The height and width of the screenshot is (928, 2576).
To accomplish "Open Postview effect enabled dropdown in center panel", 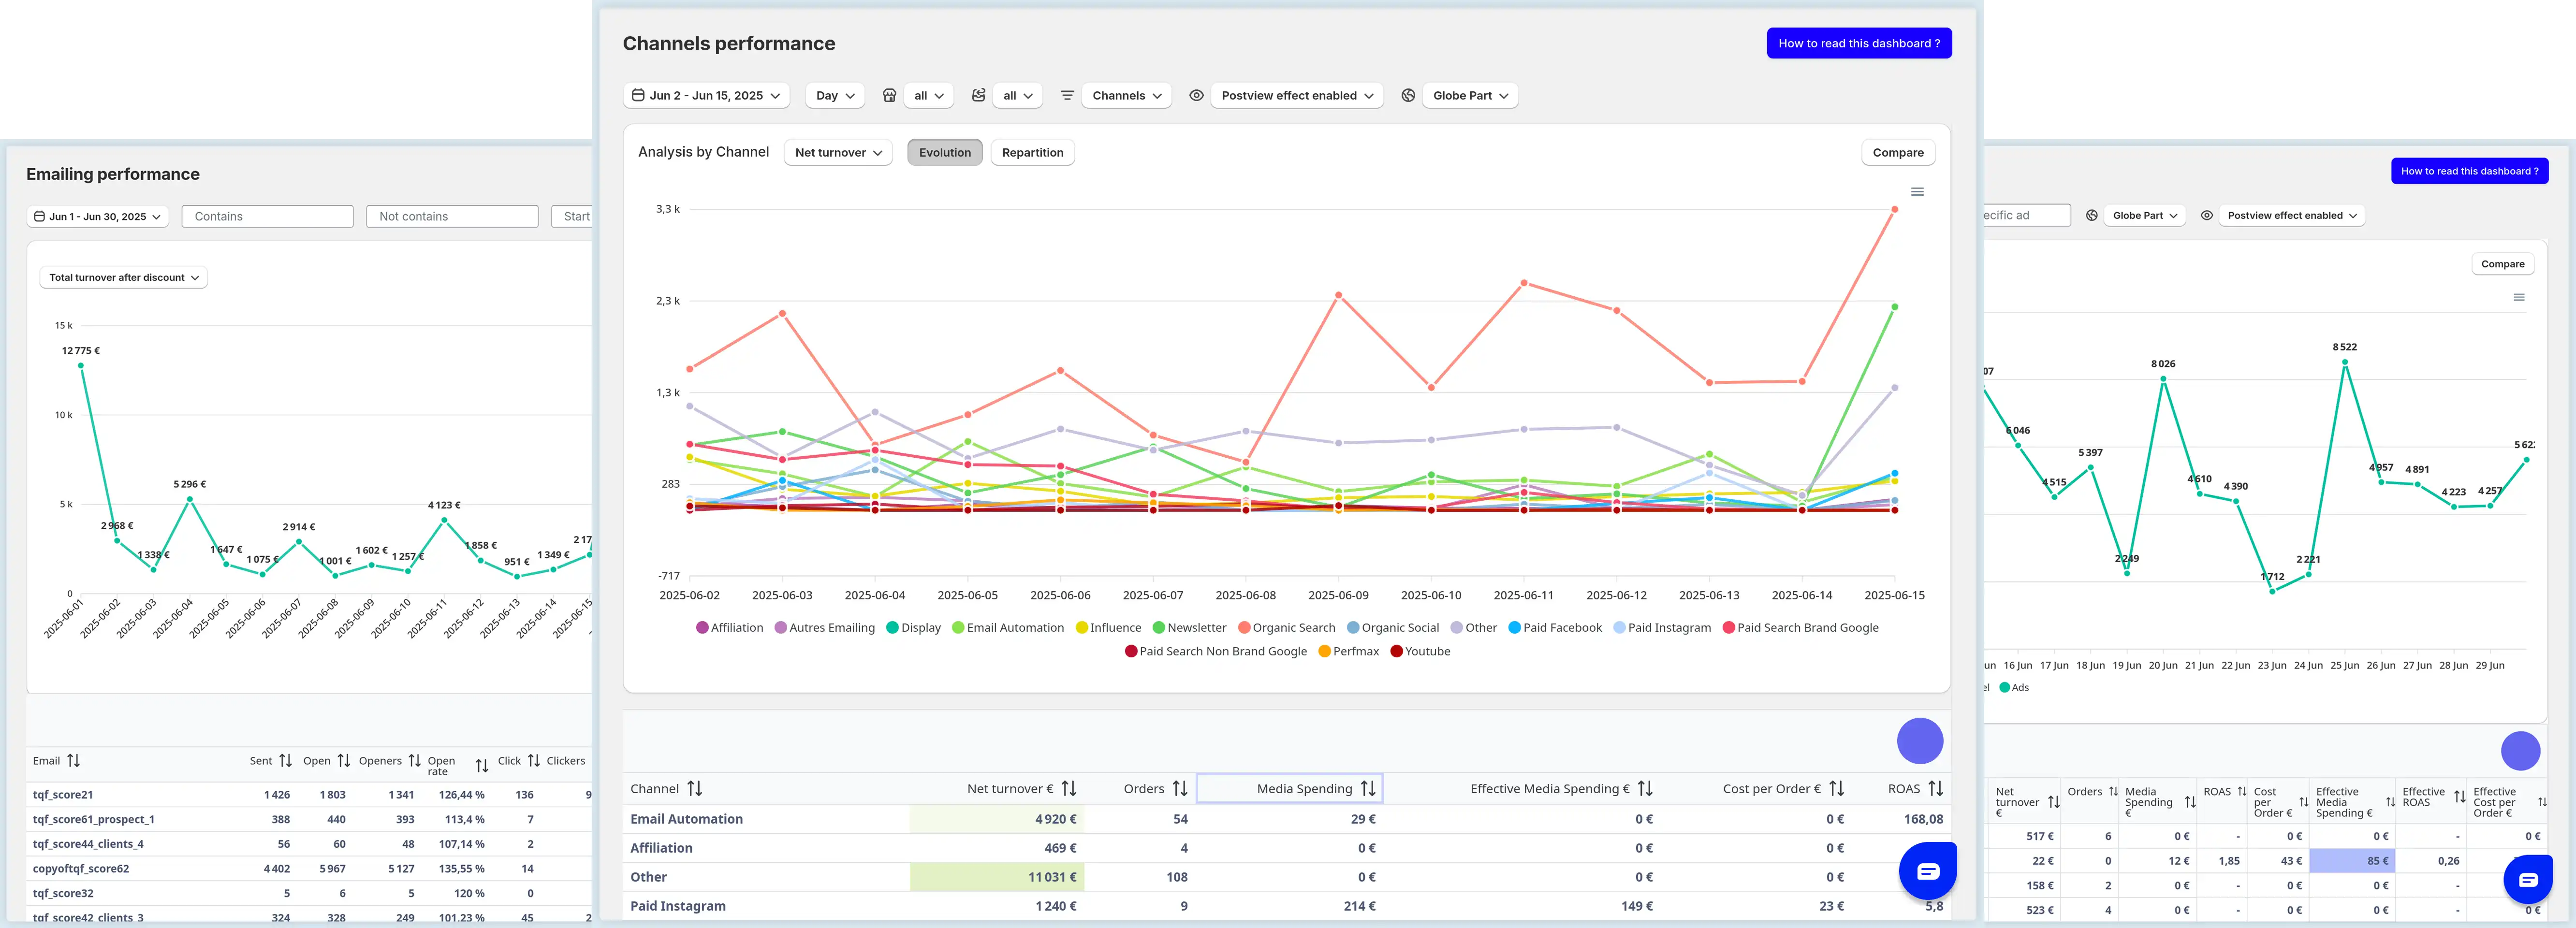I will 1297,96.
